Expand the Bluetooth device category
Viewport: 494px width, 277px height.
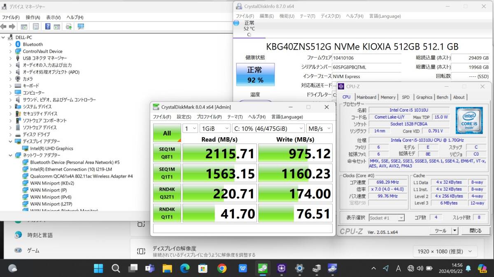click(x=11, y=44)
